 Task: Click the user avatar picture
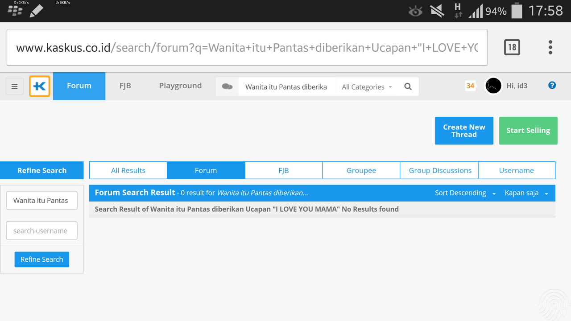coord(493,86)
